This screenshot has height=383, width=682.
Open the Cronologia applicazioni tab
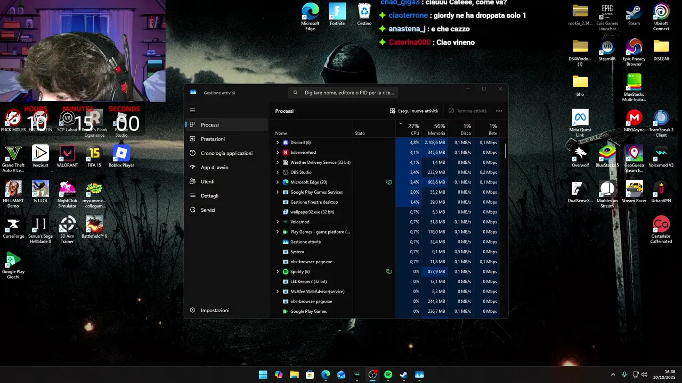coord(226,153)
